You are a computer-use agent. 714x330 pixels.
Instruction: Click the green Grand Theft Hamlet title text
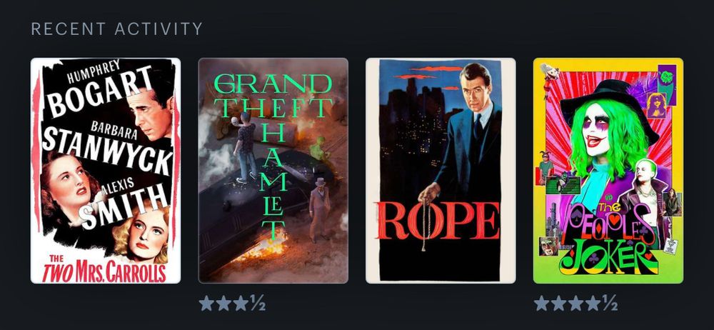pyautogui.click(x=273, y=155)
